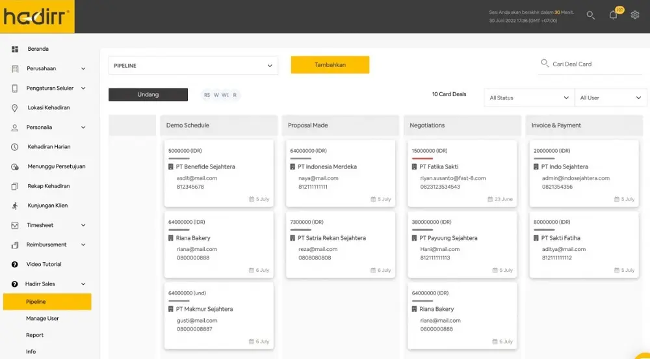This screenshot has width=650, height=359.
Task: Open the All Status filter dropdown
Action: (x=529, y=98)
